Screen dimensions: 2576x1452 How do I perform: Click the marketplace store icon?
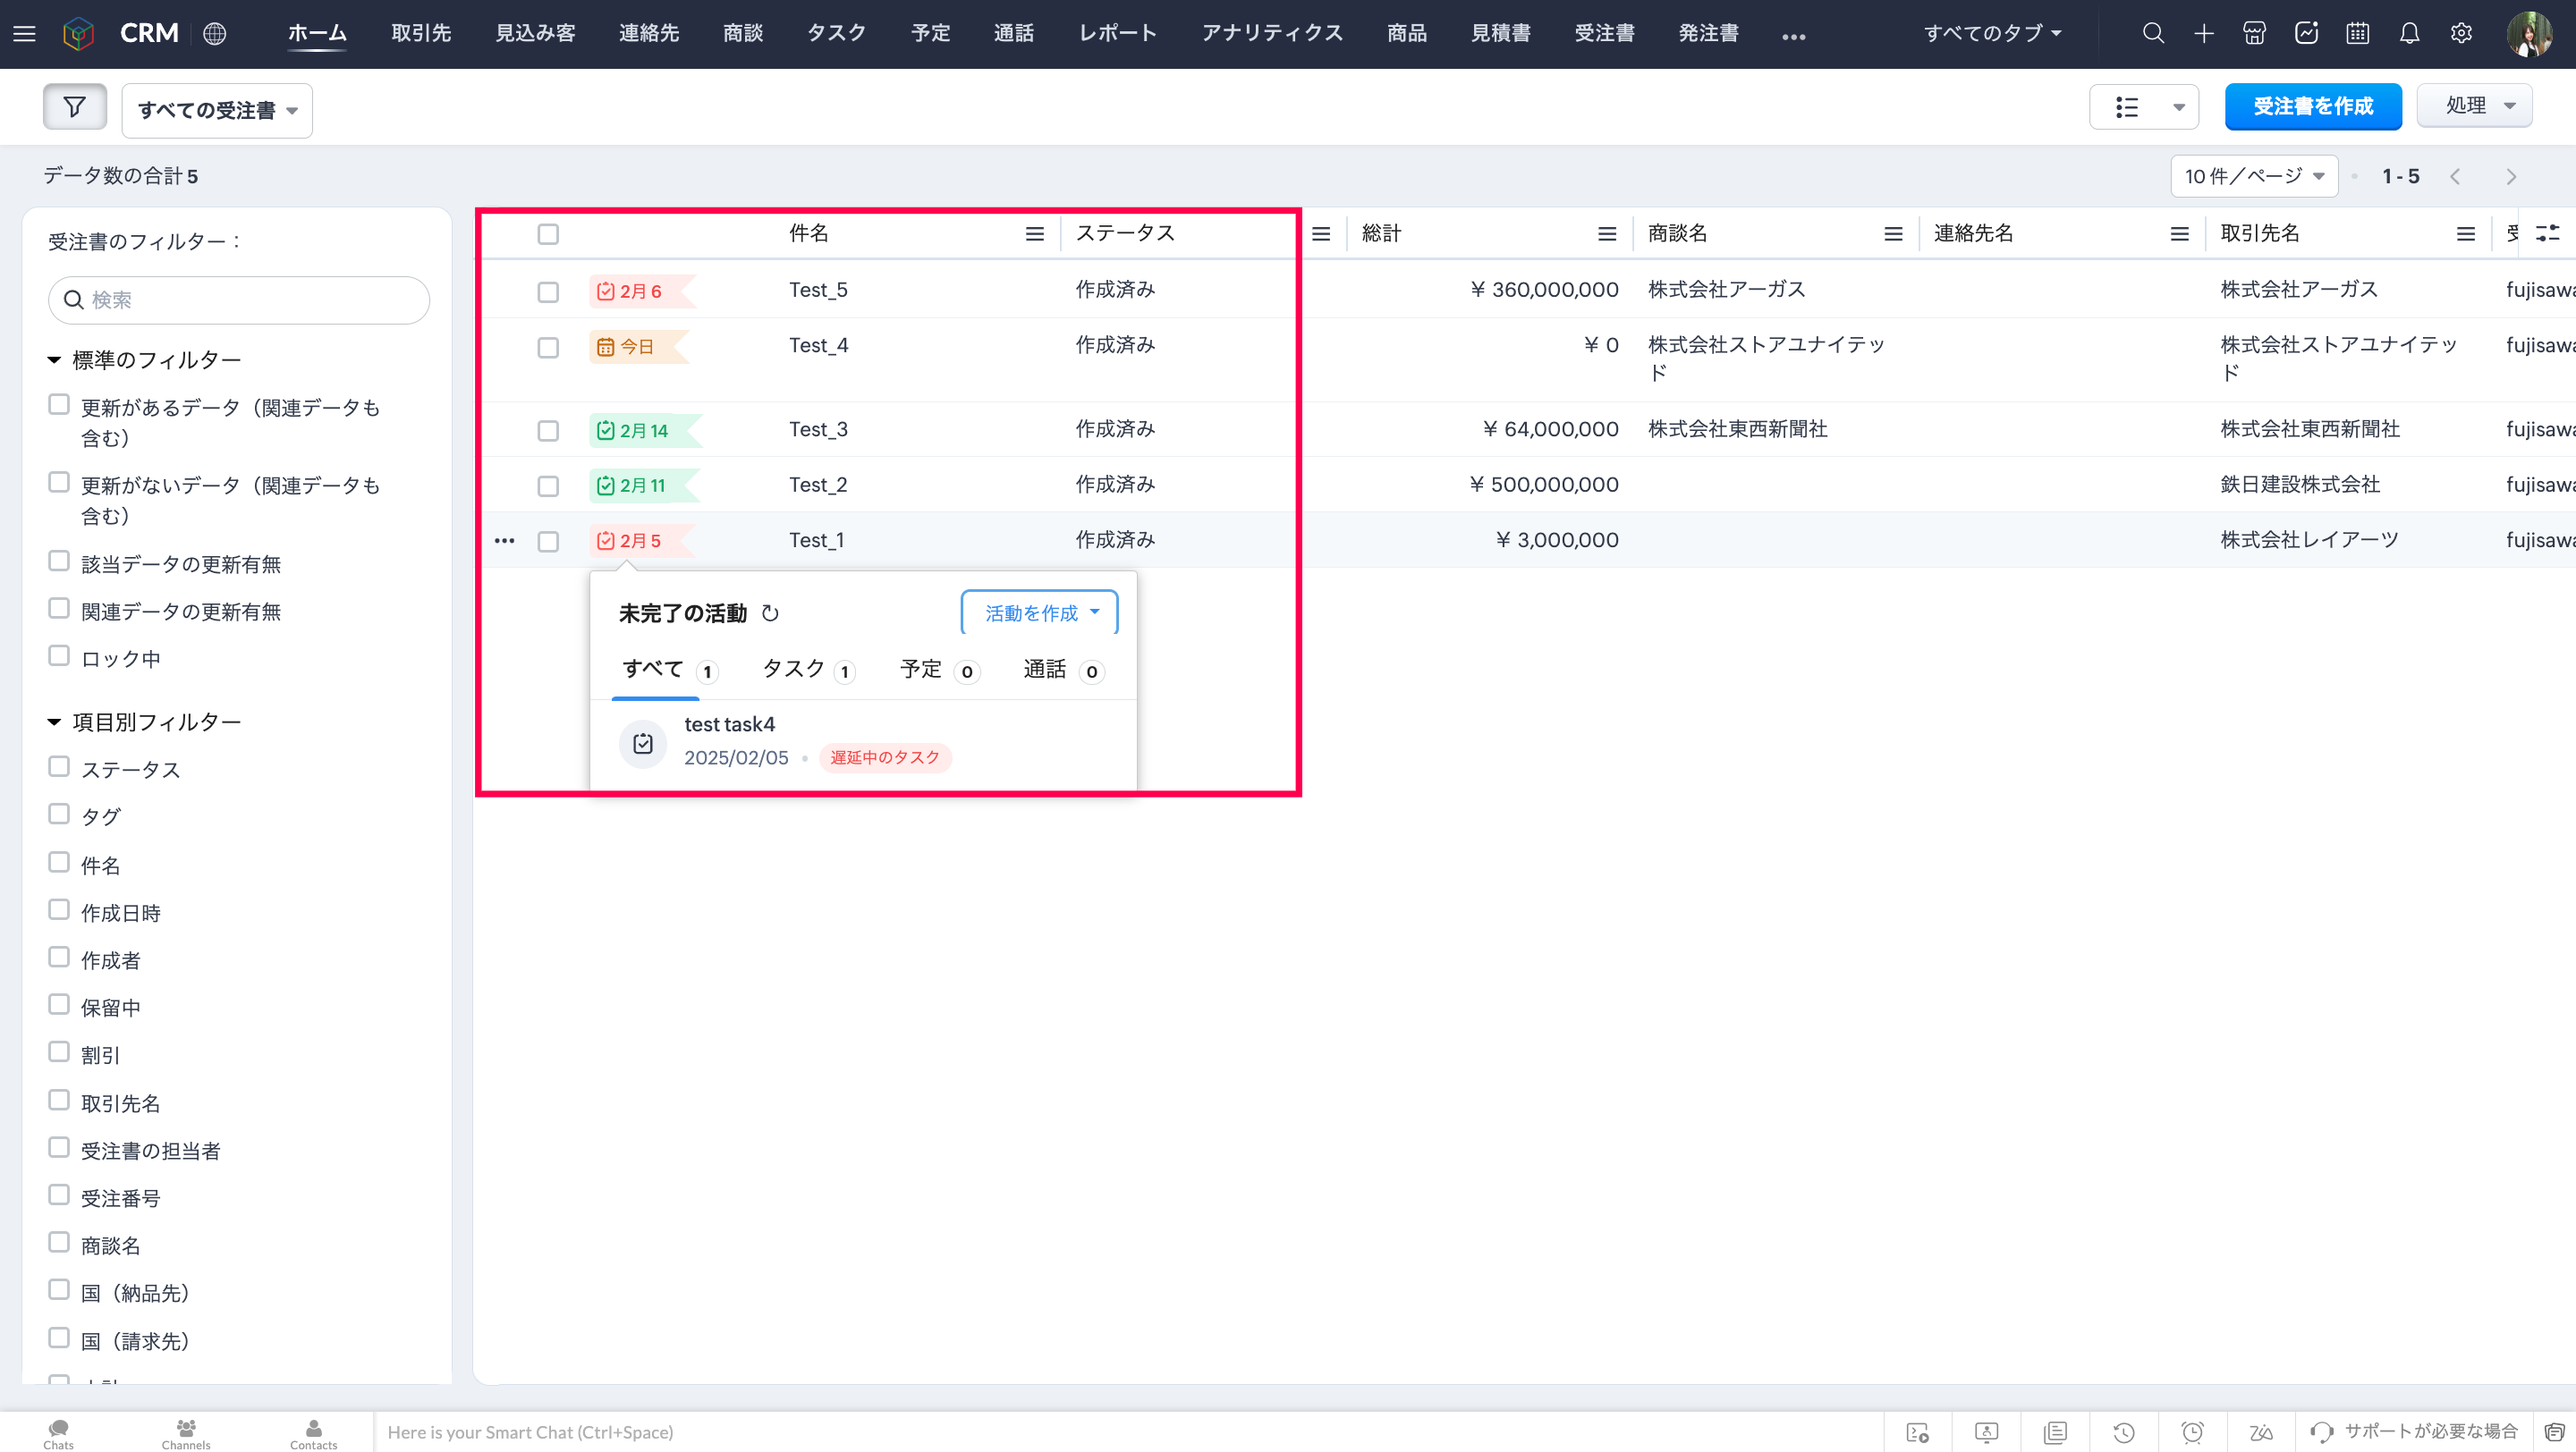(2254, 34)
